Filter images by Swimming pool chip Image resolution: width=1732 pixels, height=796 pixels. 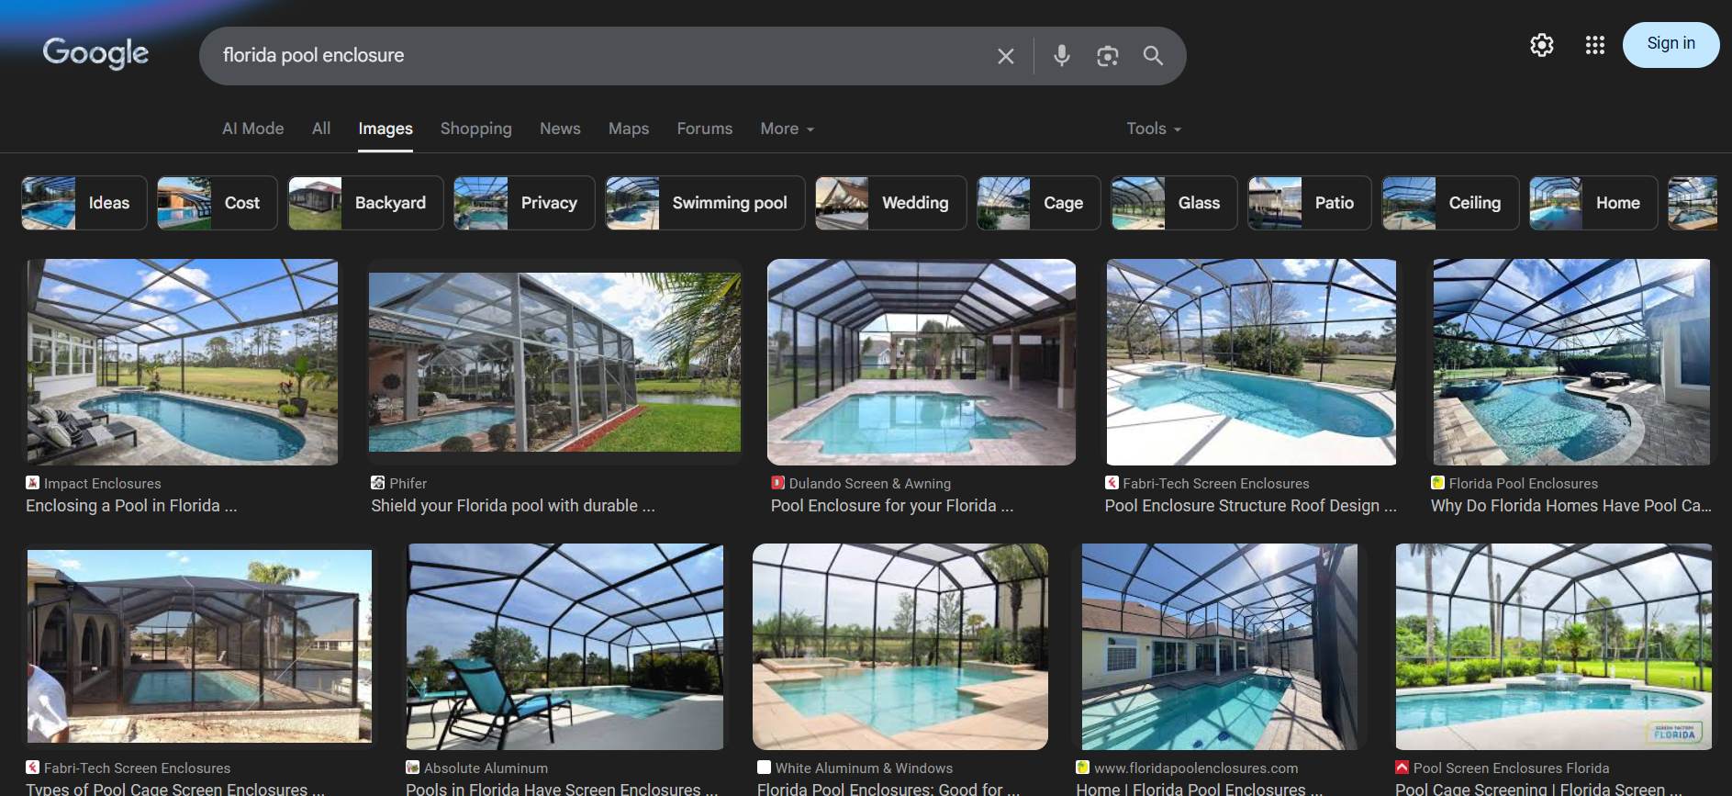click(705, 203)
